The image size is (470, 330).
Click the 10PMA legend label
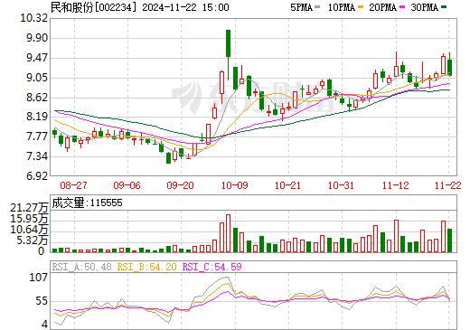point(341,7)
